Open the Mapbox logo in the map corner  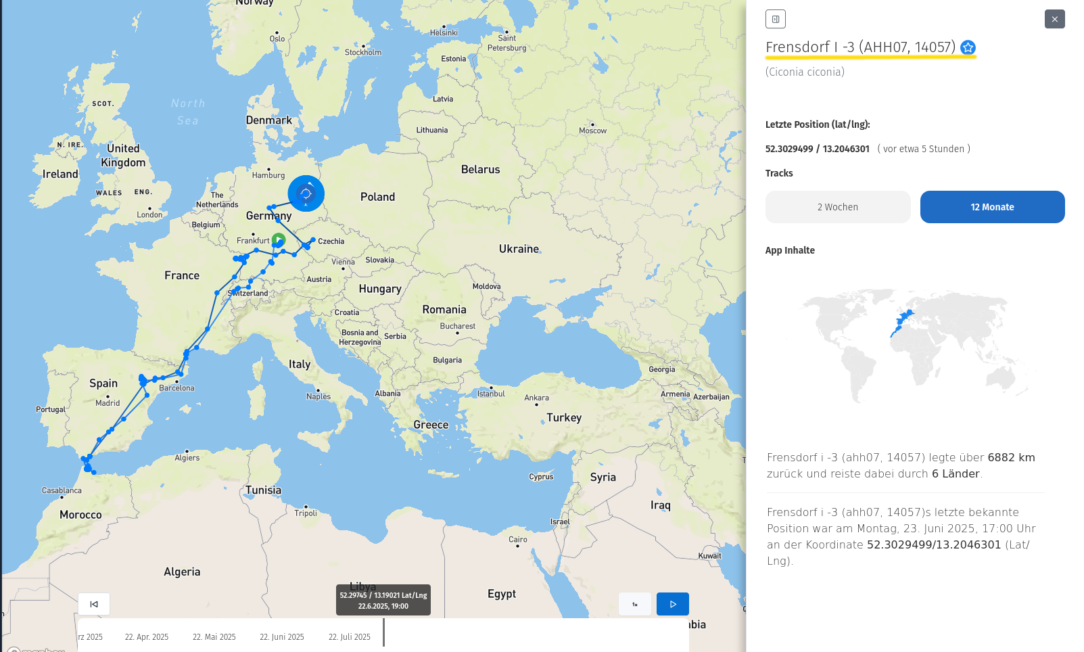(x=37, y=649)
